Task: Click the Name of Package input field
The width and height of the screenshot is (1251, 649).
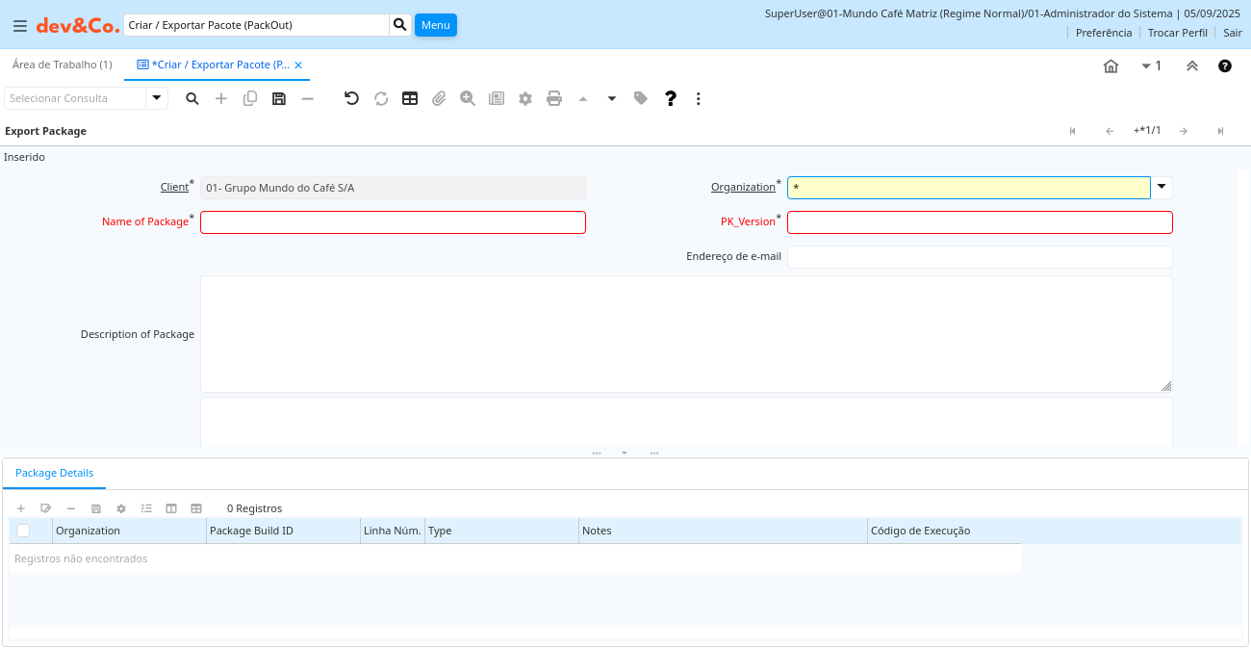Action: (x=393, y=222)
